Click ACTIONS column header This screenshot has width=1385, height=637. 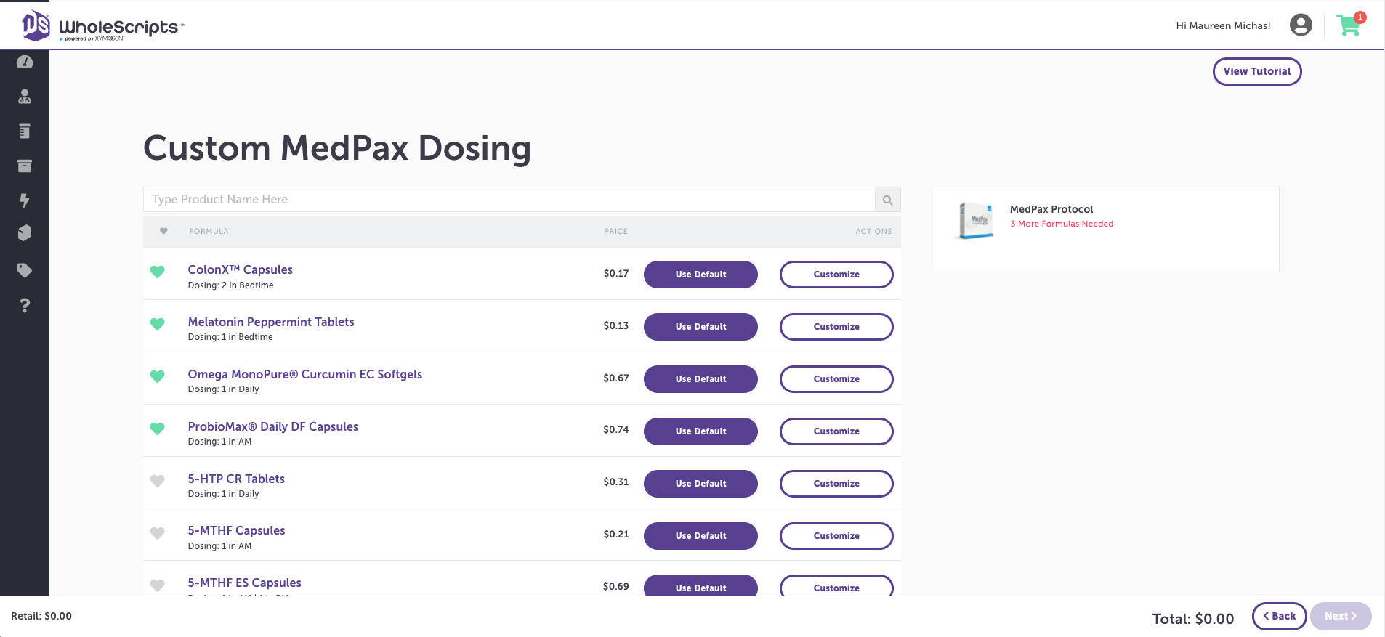point(873,231)
